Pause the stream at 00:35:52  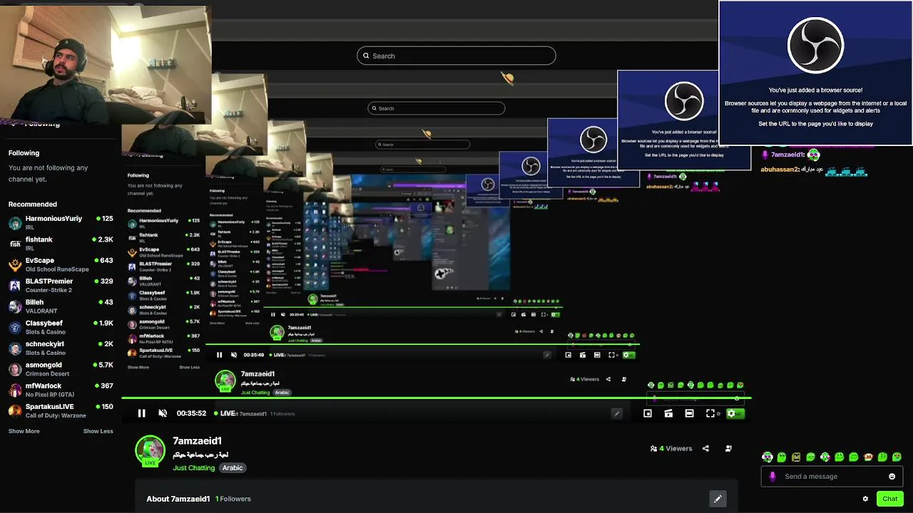(142, 413)
